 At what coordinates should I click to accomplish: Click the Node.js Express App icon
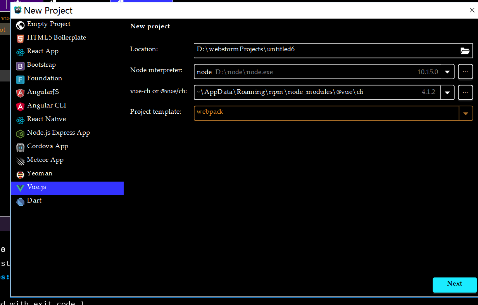(21, 134)
